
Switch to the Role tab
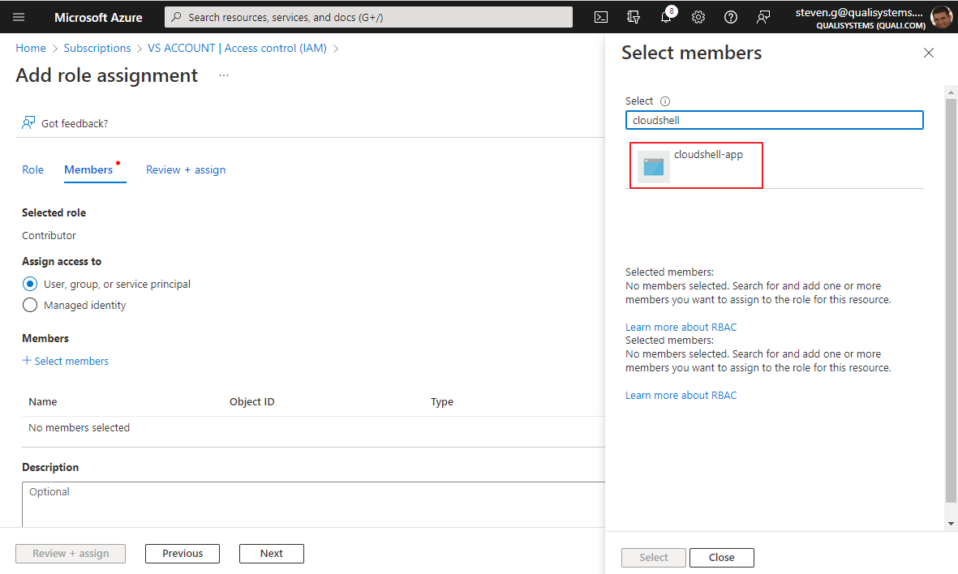coord(33,169)
